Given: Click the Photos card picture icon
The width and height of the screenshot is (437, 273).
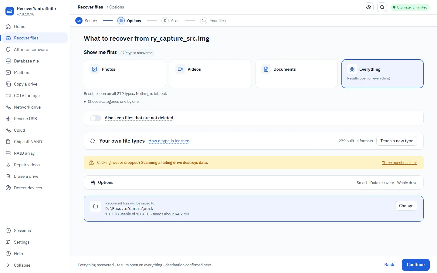Looking at the screenshot, I should 94,69.
